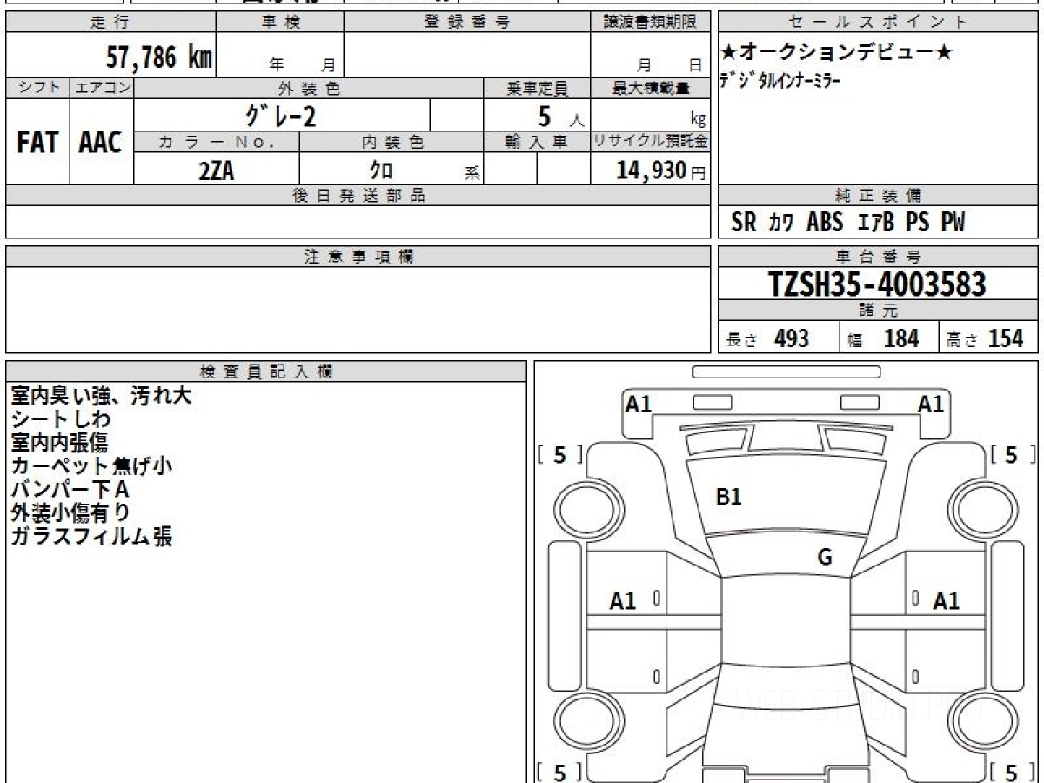Click the オークションデビュー sales point text
Viewport: 1044px width, 783px height.
(836, 52)
